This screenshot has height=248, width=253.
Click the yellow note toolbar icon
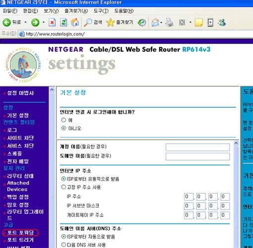(199, 22)
